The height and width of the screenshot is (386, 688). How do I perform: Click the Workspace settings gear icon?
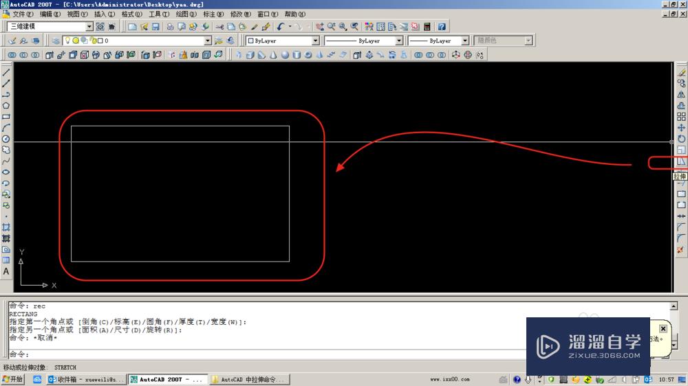pyautogui.click(x=100, y=27)
